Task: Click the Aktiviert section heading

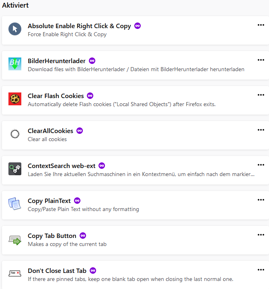Action: pyautogui.click(x=15, y=6)
